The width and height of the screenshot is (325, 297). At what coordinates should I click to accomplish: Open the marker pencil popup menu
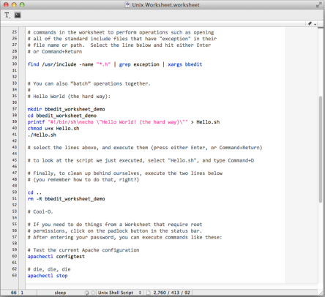(312, 23)
